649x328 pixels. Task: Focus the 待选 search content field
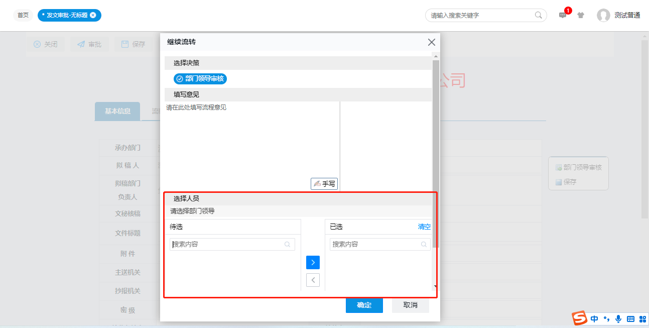click(x=232, y=244)
